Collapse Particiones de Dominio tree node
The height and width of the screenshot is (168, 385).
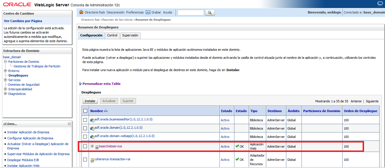(x=5, y=62)
